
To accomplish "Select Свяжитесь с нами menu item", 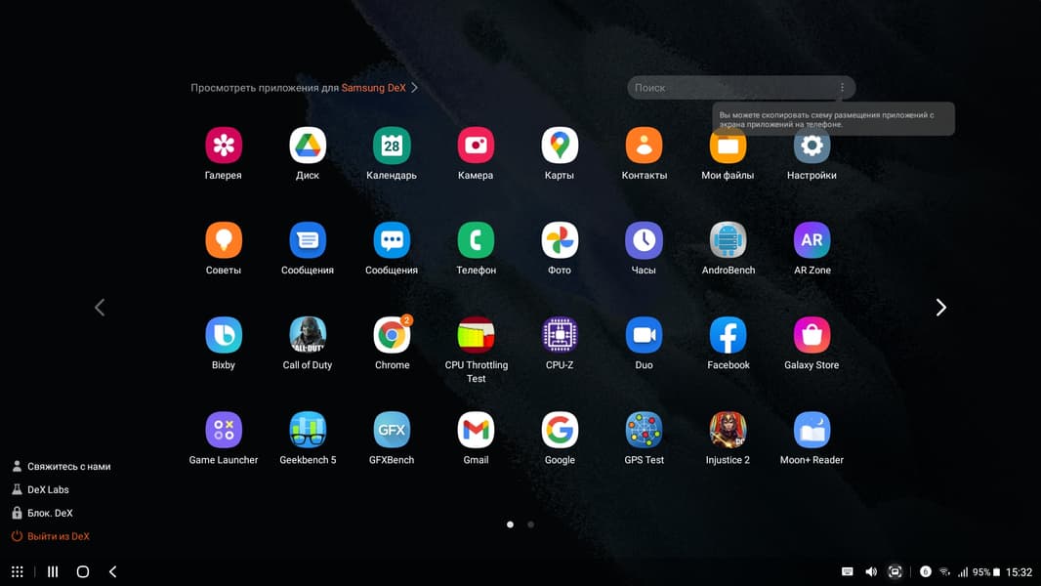I will click(x=62, y=467).
